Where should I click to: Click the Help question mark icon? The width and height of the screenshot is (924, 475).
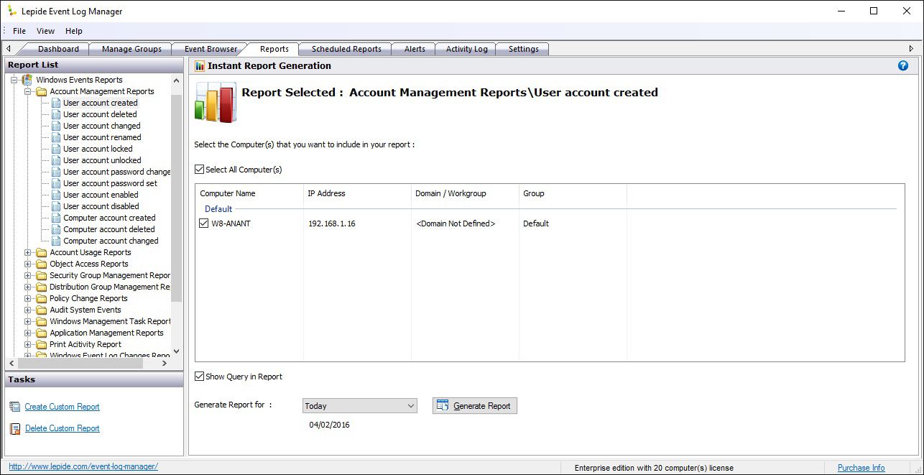(903, 65)
